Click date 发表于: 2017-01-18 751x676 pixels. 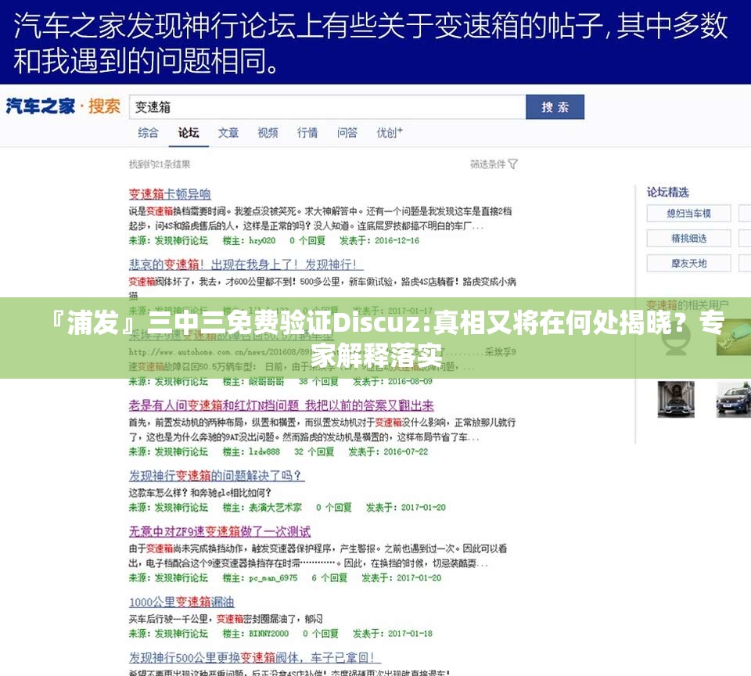[x=393, y=634]
